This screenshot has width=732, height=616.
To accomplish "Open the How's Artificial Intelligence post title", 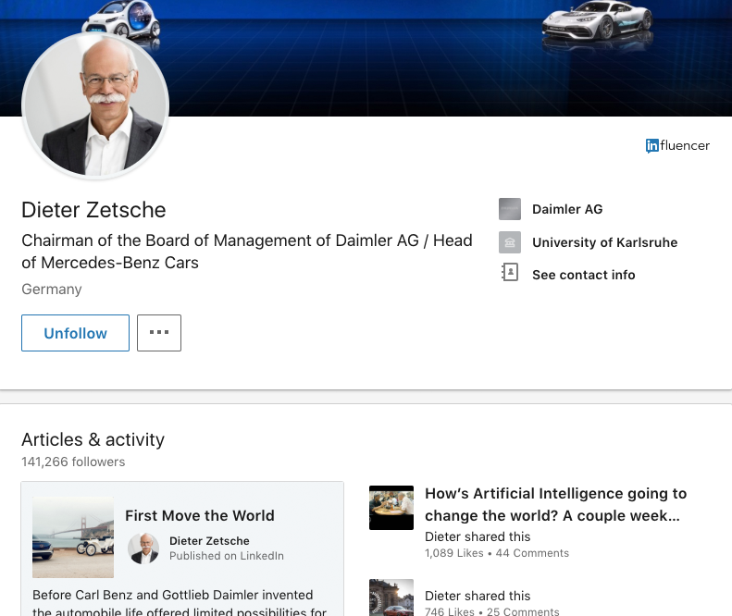I will click(555, 504).
